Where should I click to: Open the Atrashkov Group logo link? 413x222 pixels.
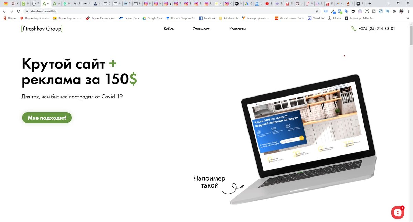point(42,29)
